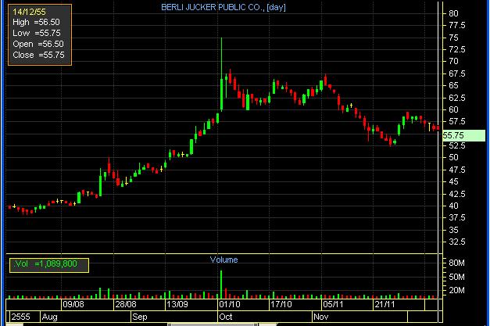The image size is (490, 326).
Task: Click the Volume panel label
Action: coord(224,260)
